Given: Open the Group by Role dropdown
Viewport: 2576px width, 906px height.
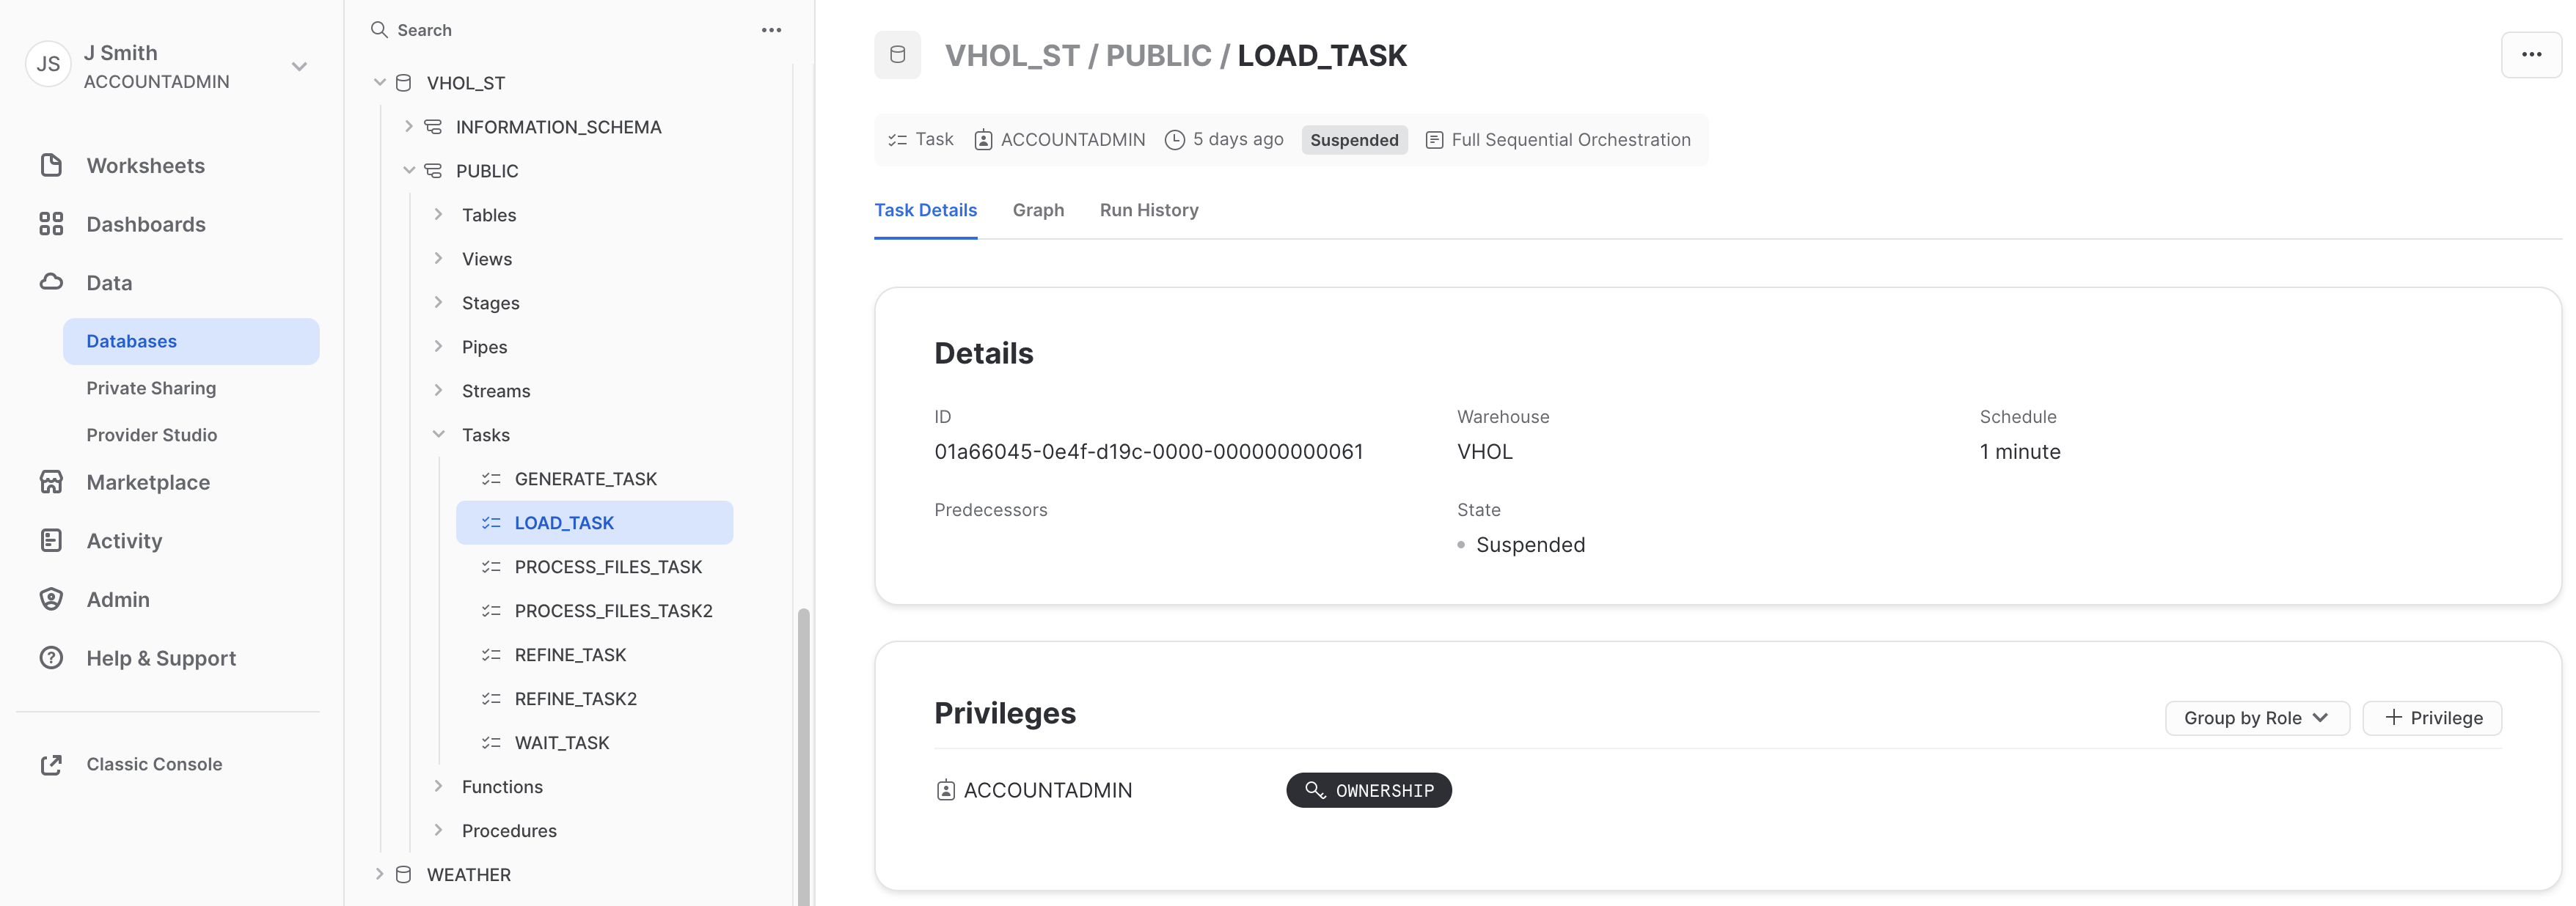Looking at the screenshot, I should 2256,718.
